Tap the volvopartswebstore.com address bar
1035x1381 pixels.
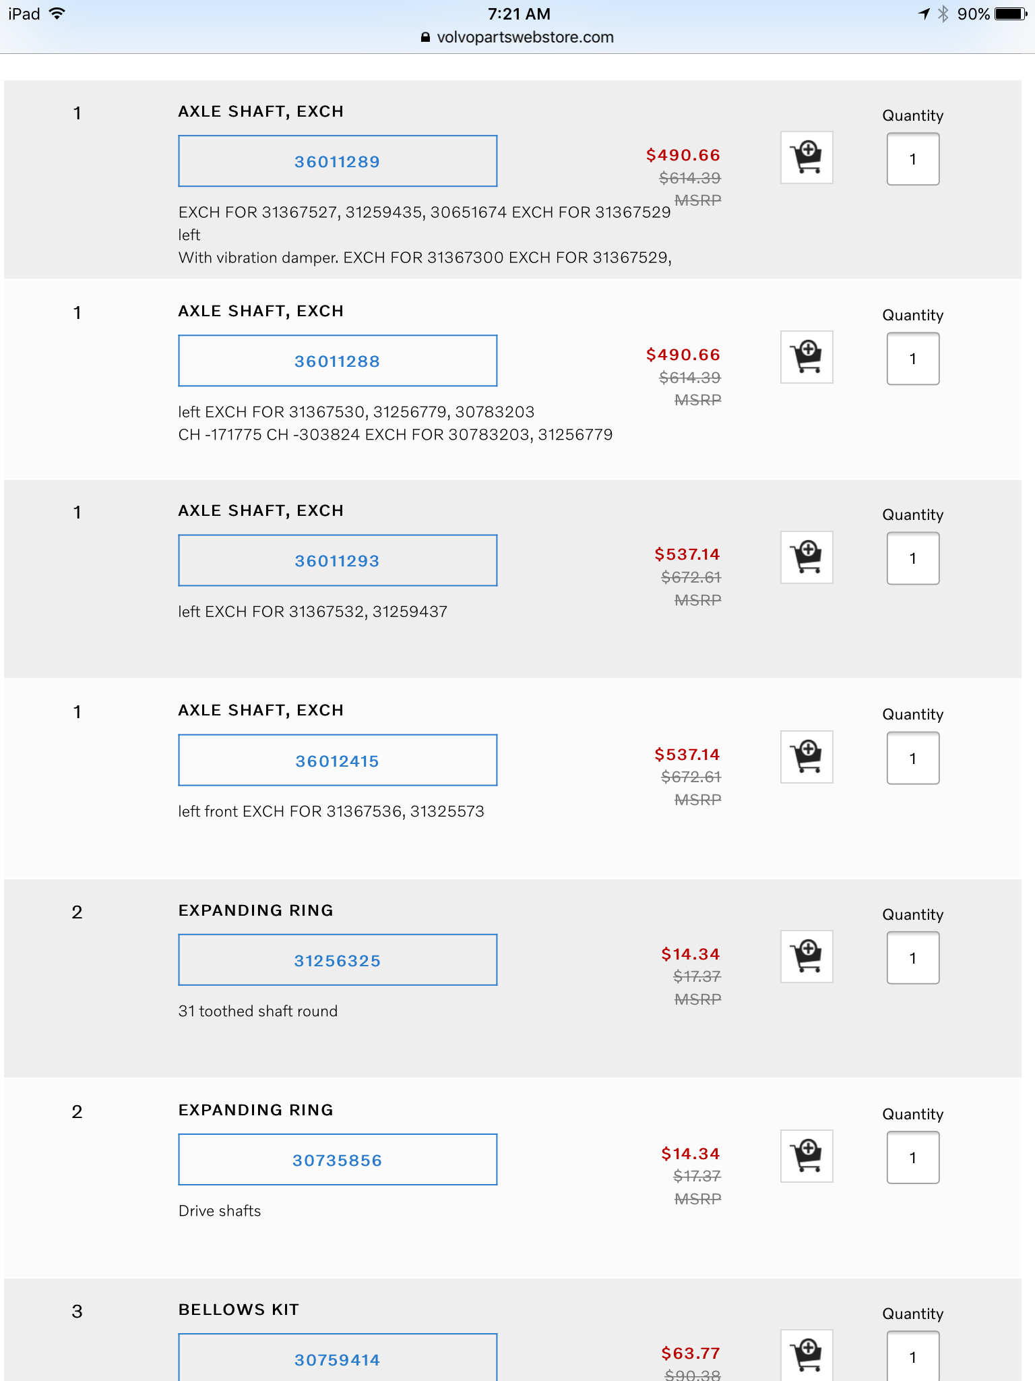pyautogui.click(x=524, y=38)
